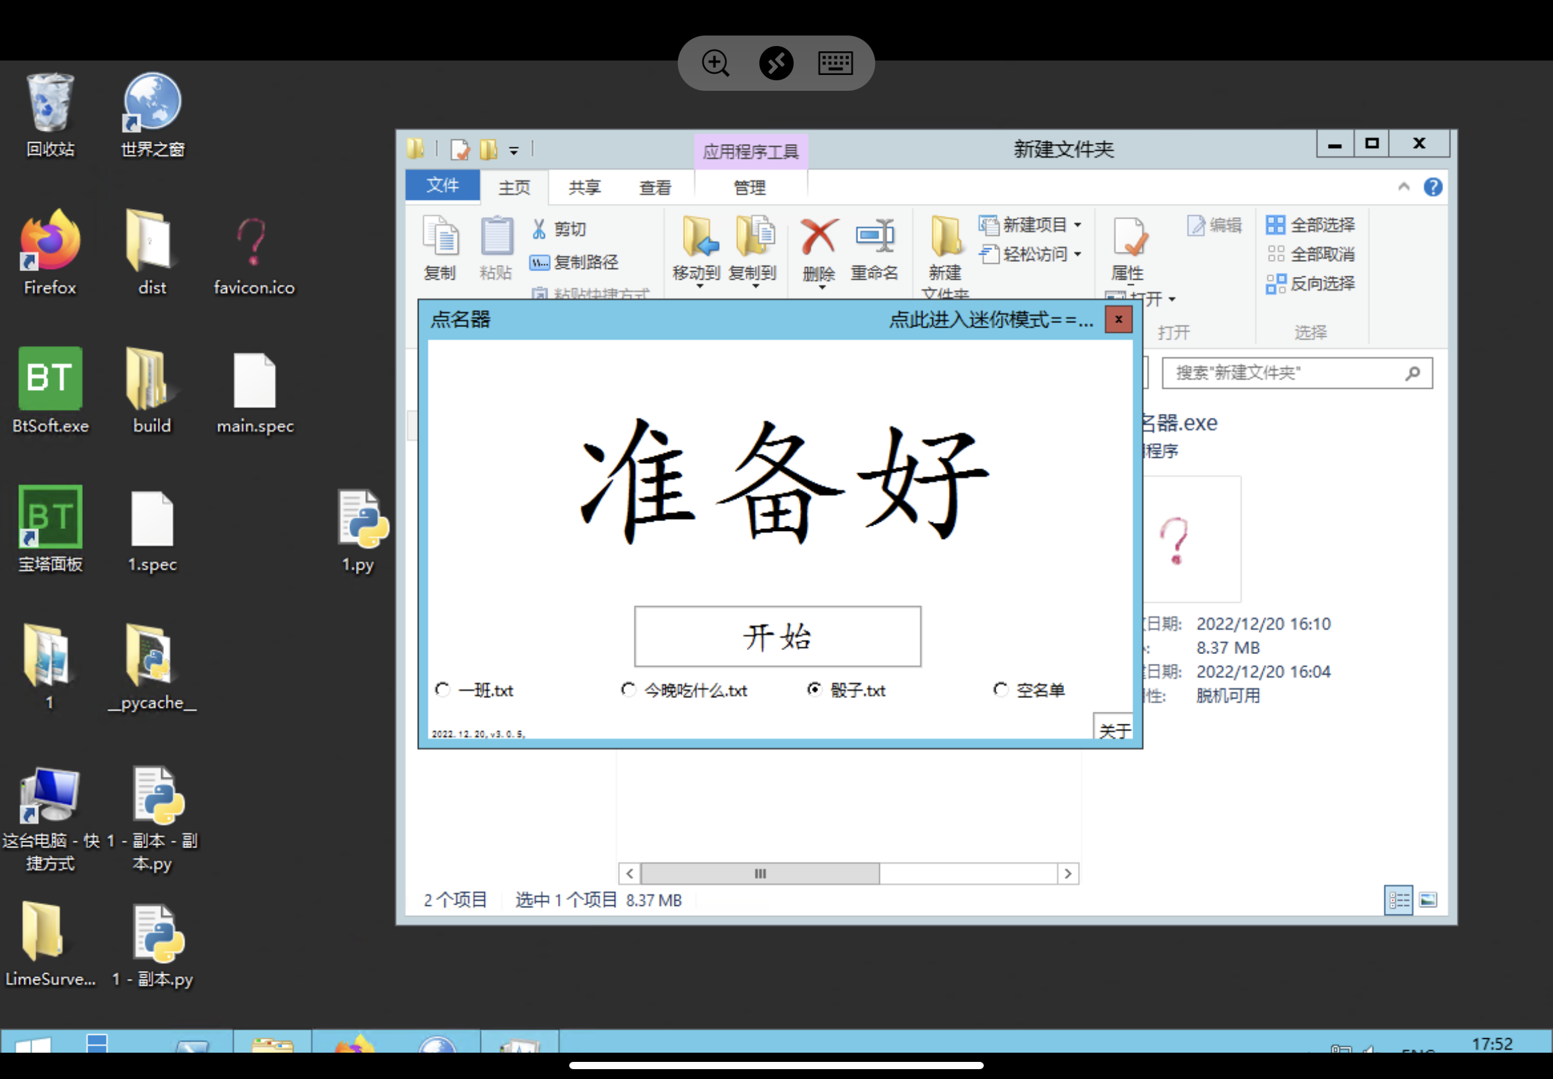Click the Invert selection icon
Image resolution: width=1553 pixels, height=1079 pixels.
1275,284
